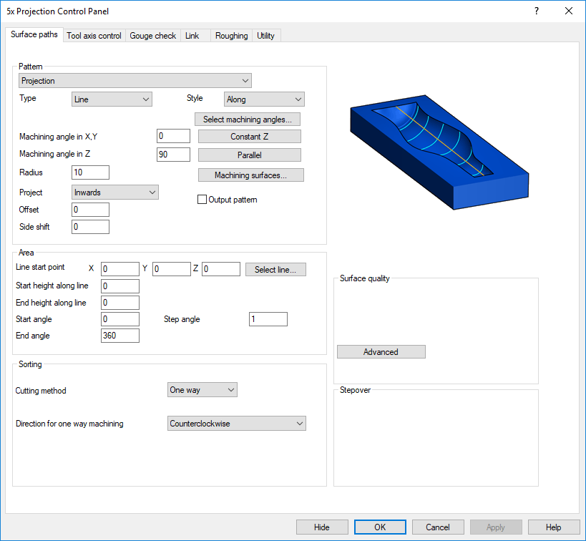Switch to the Tool axis control tab
The width and height of the screenshot is (586, 541).
[x=94, y=36]
